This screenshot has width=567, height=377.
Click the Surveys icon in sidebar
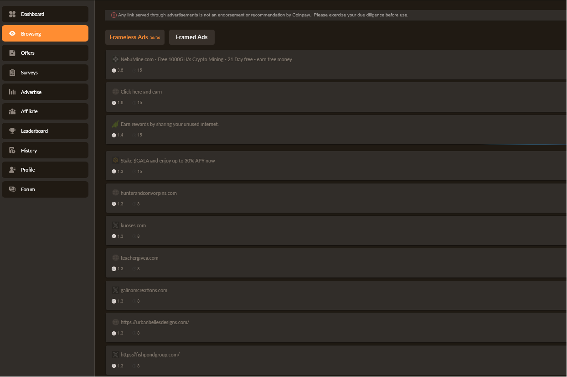click(12, 73)
